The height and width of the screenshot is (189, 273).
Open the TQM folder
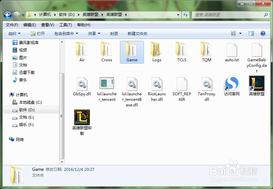207,52
